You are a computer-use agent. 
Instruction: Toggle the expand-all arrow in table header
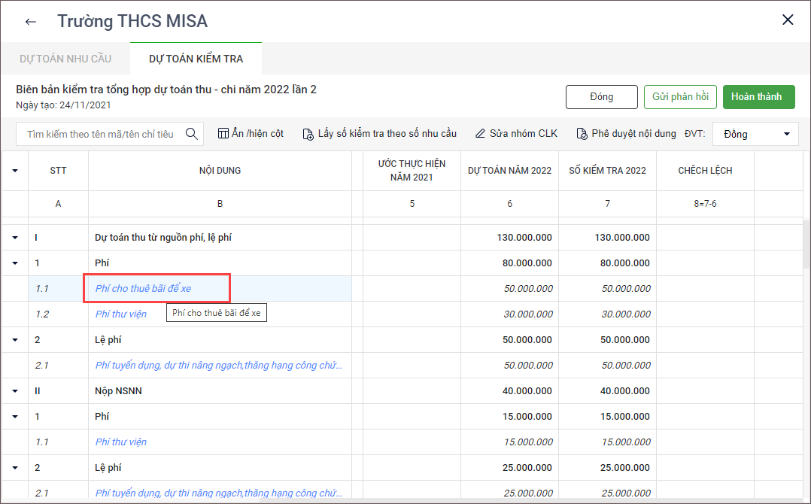14,171
